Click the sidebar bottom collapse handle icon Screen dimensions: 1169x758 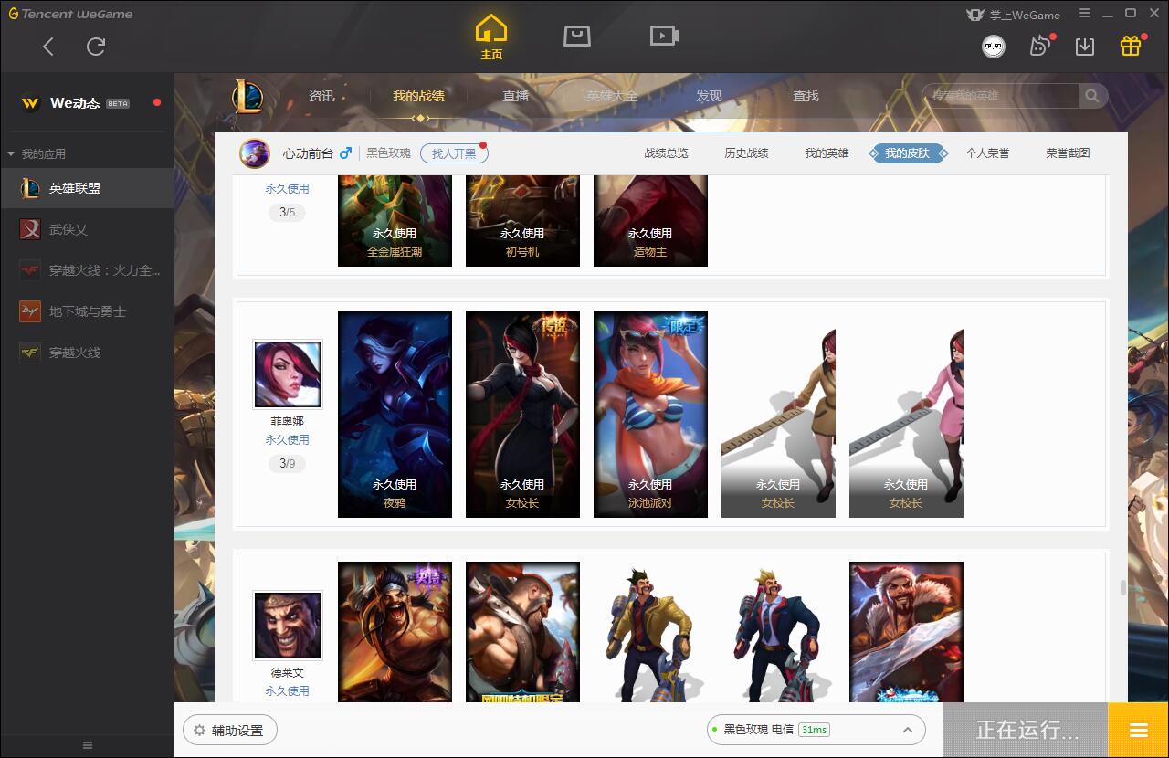pyautogui.click(x=88, y=745)
